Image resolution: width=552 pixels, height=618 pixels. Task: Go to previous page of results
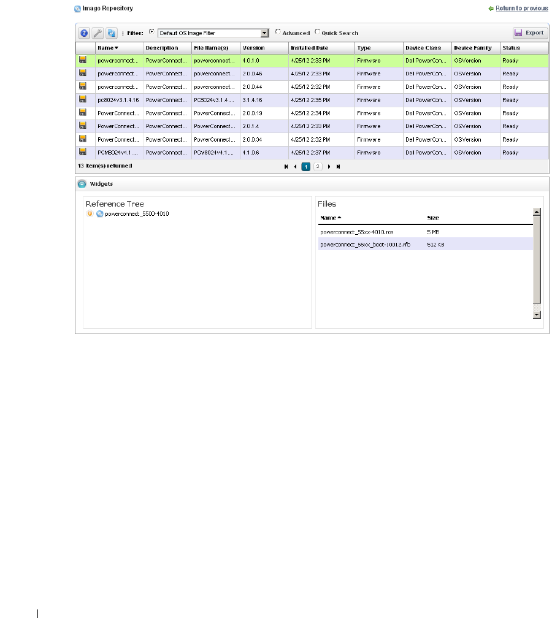point(296,167)
